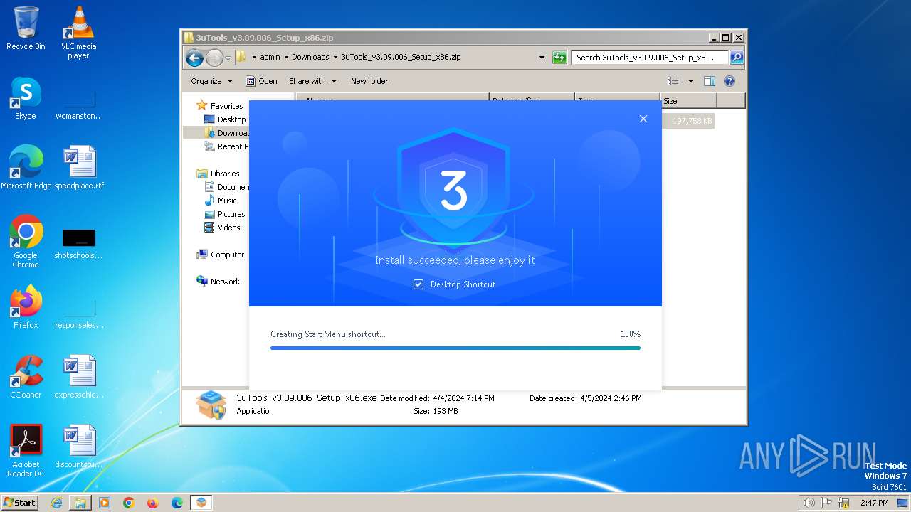Open the shotschools file on desktop

[79, 243]
